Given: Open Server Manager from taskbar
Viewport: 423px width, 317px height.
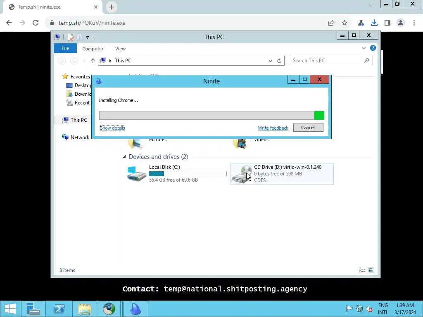Looking at the screenshot, I should pyautogui.click(x=33, y=309).
